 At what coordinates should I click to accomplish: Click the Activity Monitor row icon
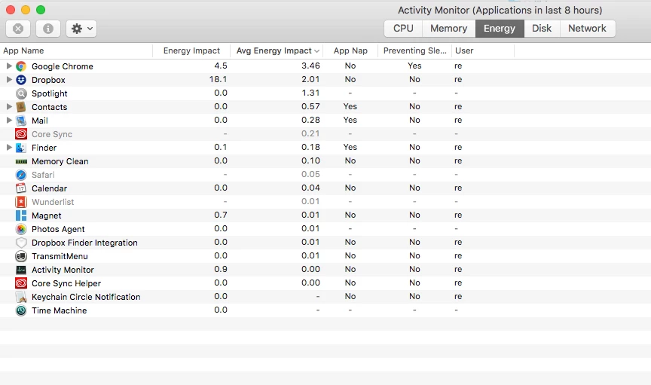coord(21,270)
